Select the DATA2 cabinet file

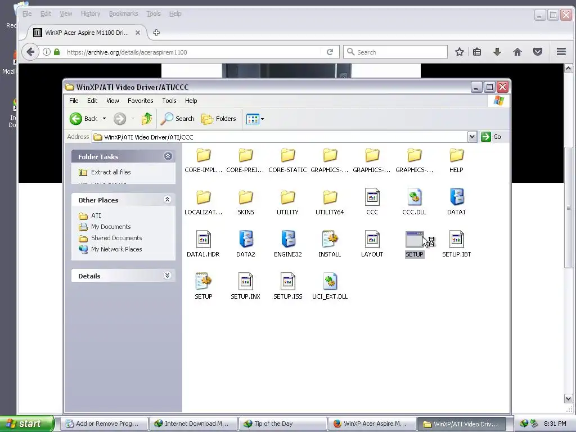coord(245,244)
